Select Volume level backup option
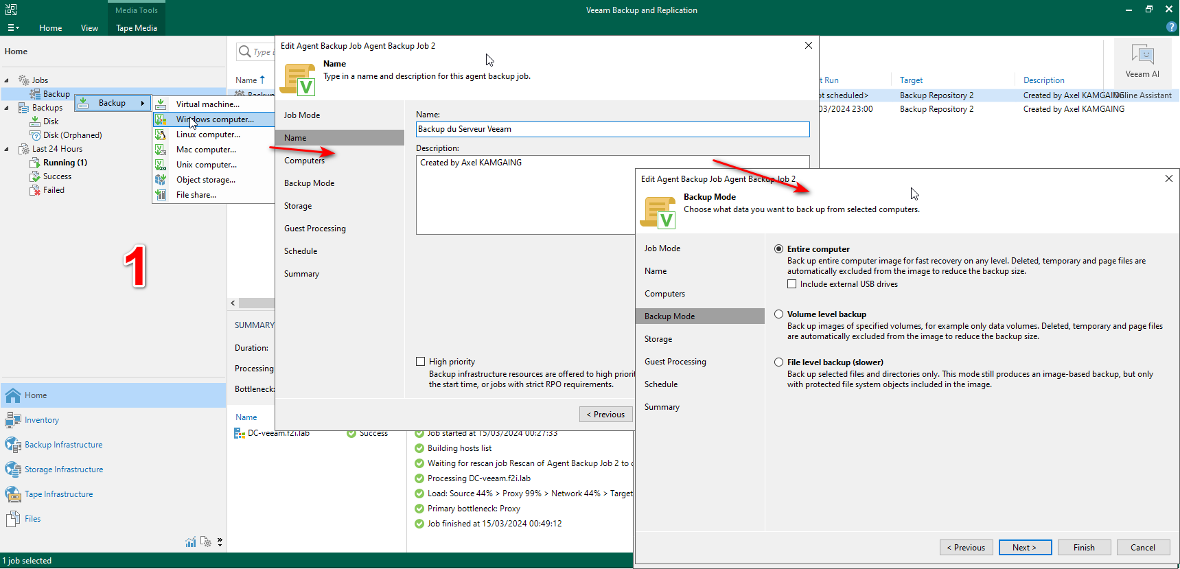 778,314
